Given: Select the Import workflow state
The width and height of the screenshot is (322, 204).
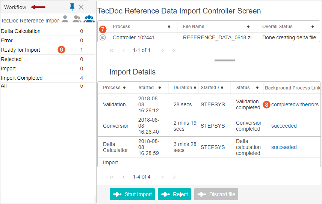Looking at the screenshot, I should coord(48,68).
